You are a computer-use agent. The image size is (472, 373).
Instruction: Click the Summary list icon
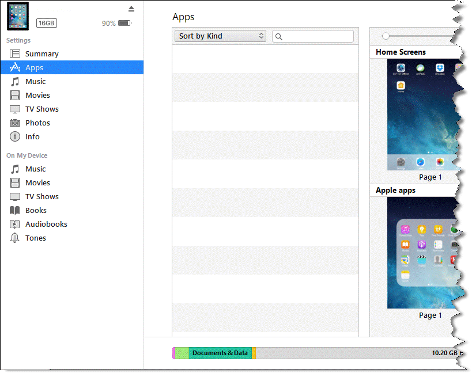tap(15, 54)
